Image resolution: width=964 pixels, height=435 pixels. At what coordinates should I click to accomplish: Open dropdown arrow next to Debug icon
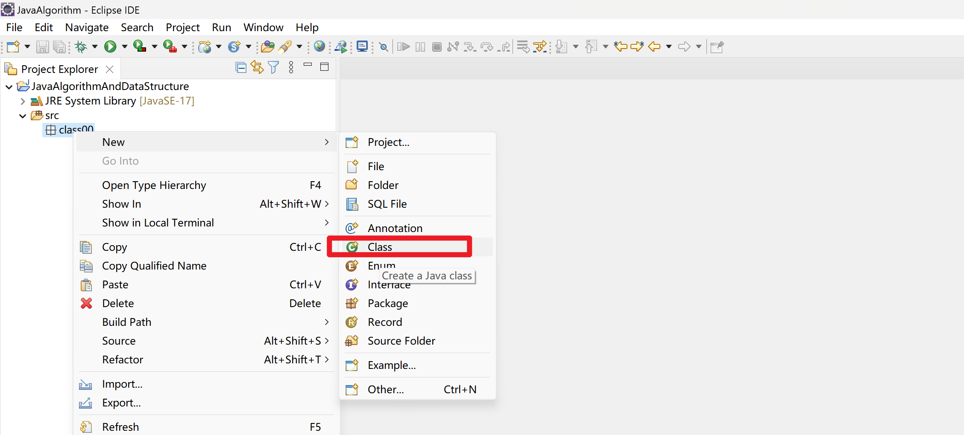[x=95, y=46]
